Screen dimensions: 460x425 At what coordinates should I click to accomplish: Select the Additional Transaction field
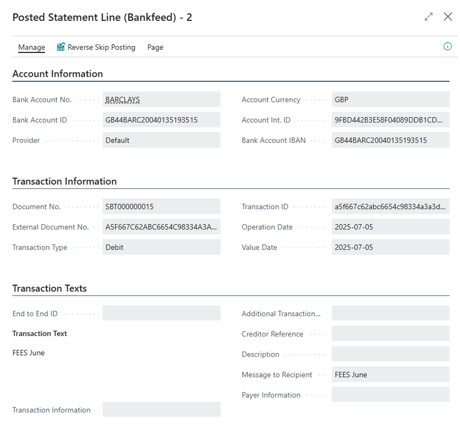390,313
